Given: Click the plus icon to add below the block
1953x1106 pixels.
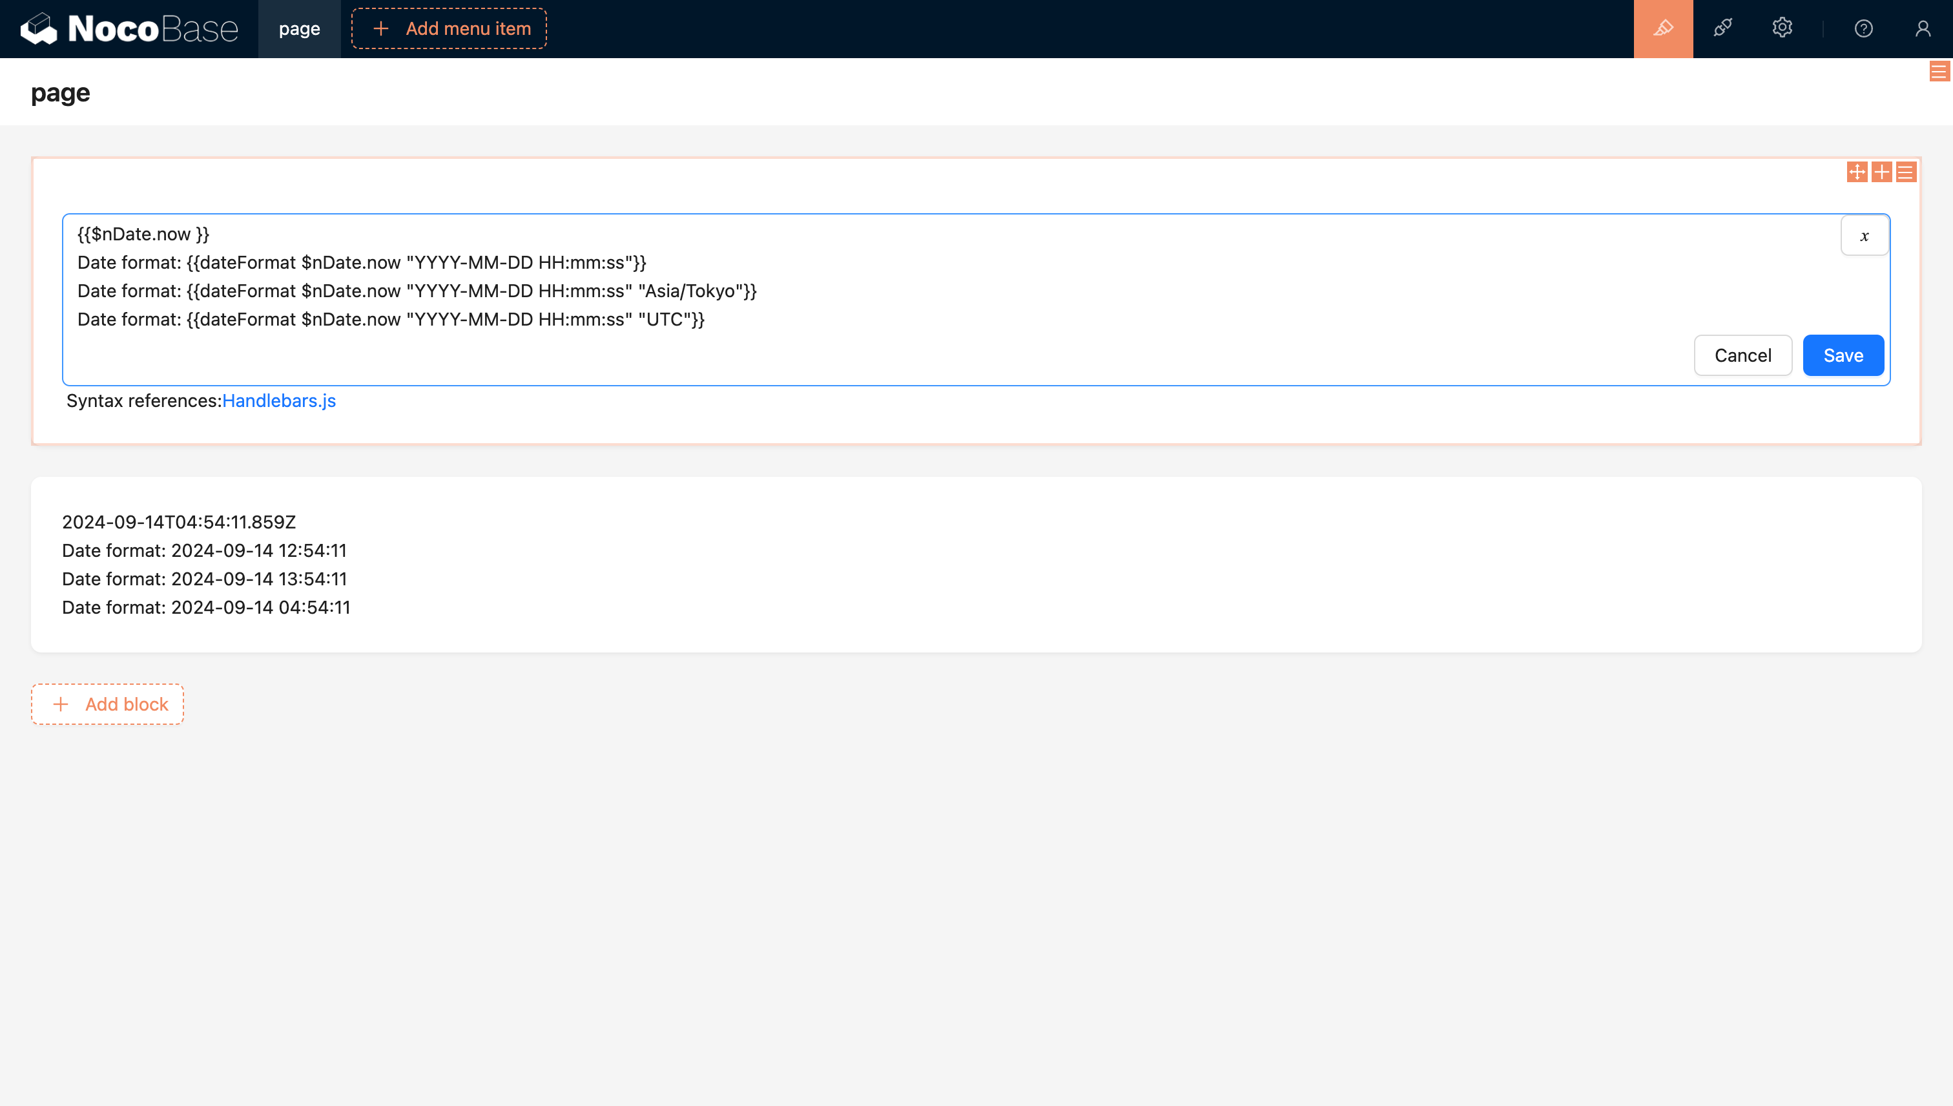Looking at the screenshot, I should pos(1881,172).
